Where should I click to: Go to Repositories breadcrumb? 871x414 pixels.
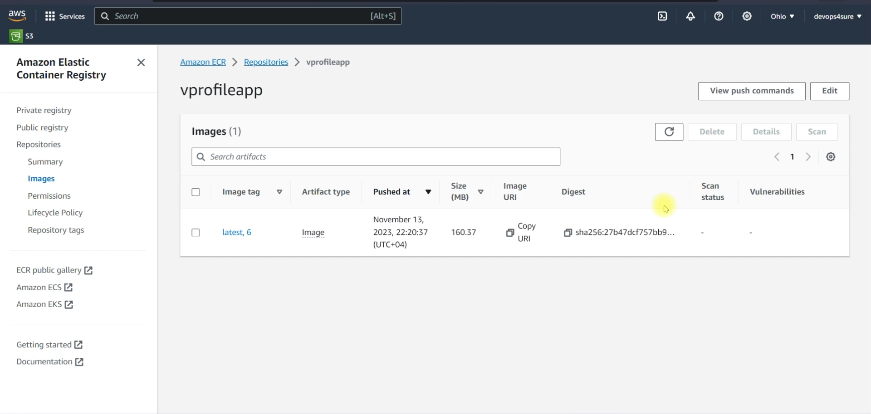(x=266, y=62)
